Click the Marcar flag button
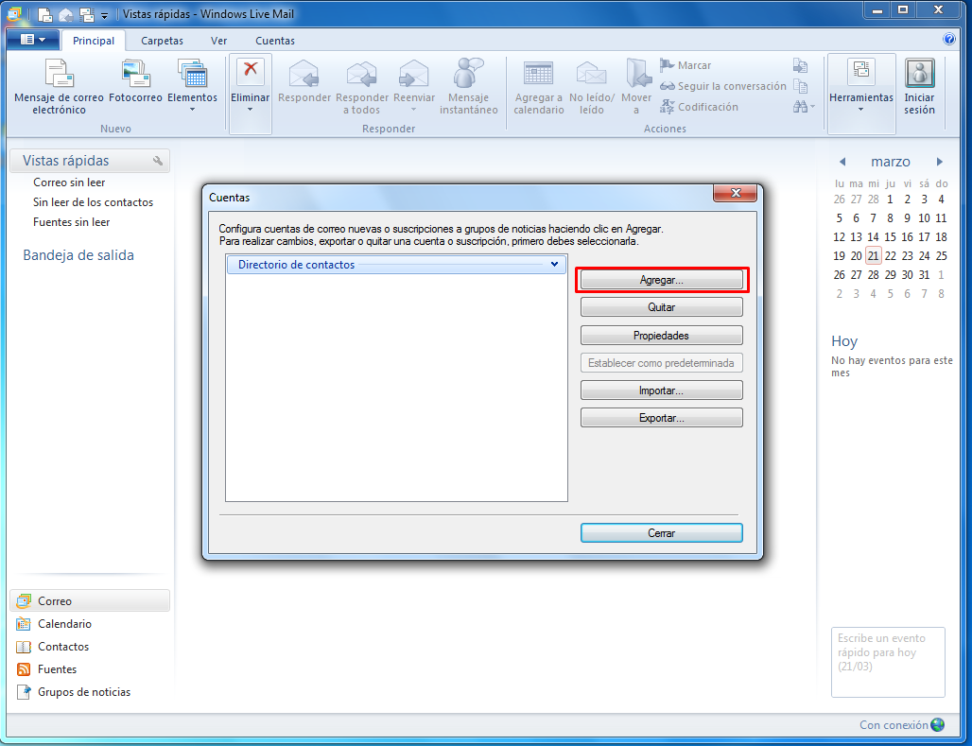The width and height of the screenshot is (972, 746). 686,65
